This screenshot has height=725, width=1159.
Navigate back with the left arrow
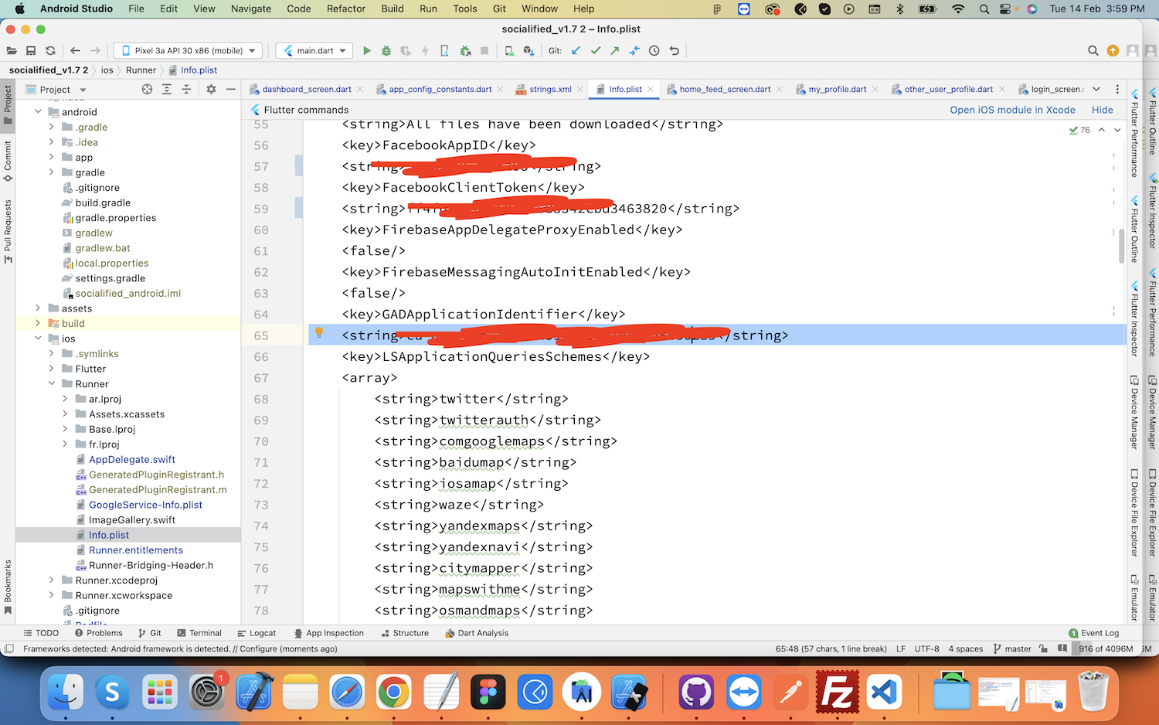(x=75, y=51)
